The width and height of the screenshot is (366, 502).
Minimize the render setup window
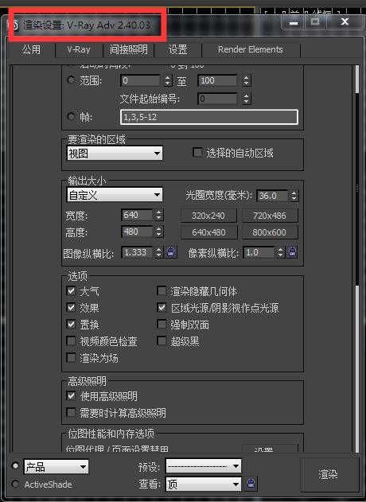(x=294, y=22)
